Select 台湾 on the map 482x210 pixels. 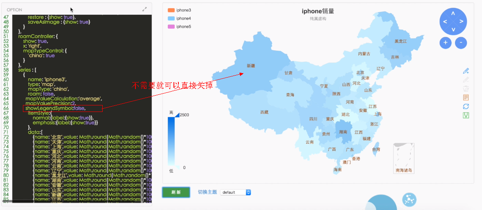tap(376, 150)
